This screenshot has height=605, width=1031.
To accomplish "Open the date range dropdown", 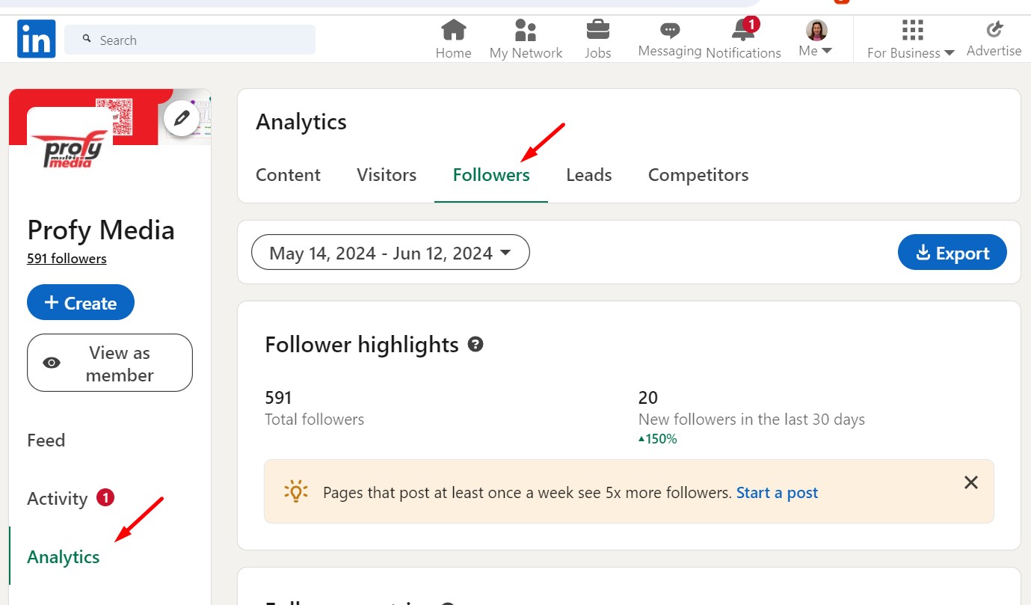I will coord(390,253).
